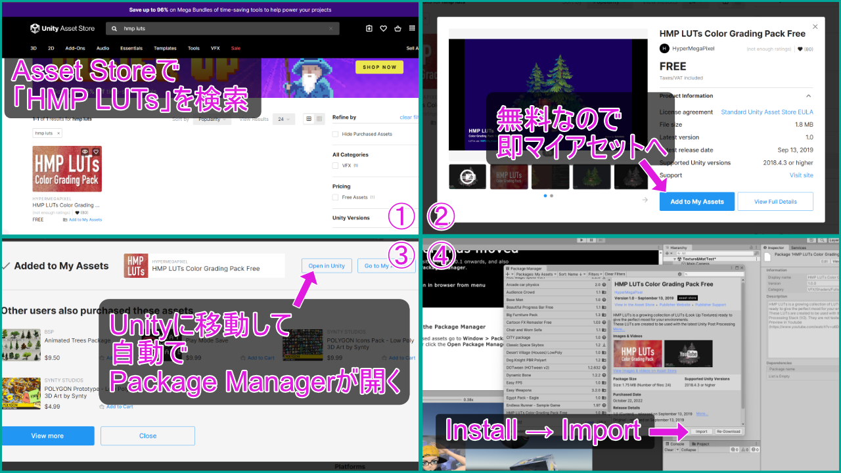Open 3D category menu
The width and height of the screenshot is (841, 473).
[x=34, y=48]
